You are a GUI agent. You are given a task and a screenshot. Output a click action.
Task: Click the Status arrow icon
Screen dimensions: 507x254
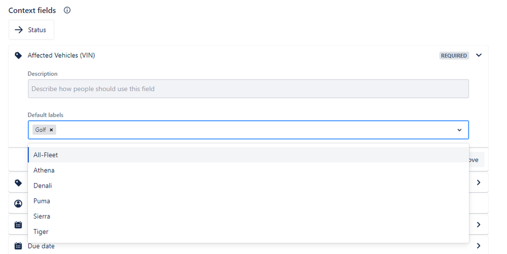tap(19, 30)
